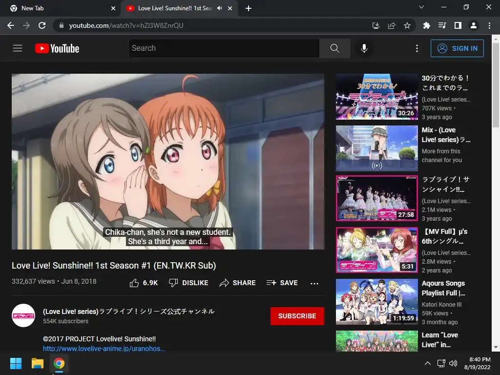This screenshot has width=500, height=375.
Task: Open tab search dropdown arrow
Action: point(421,7)
